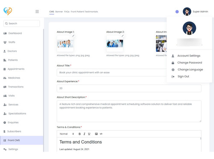This screenshot has width=214, height=159.
Task: Select Account Settings from profile menu
Action: click(x=189, y=56)
